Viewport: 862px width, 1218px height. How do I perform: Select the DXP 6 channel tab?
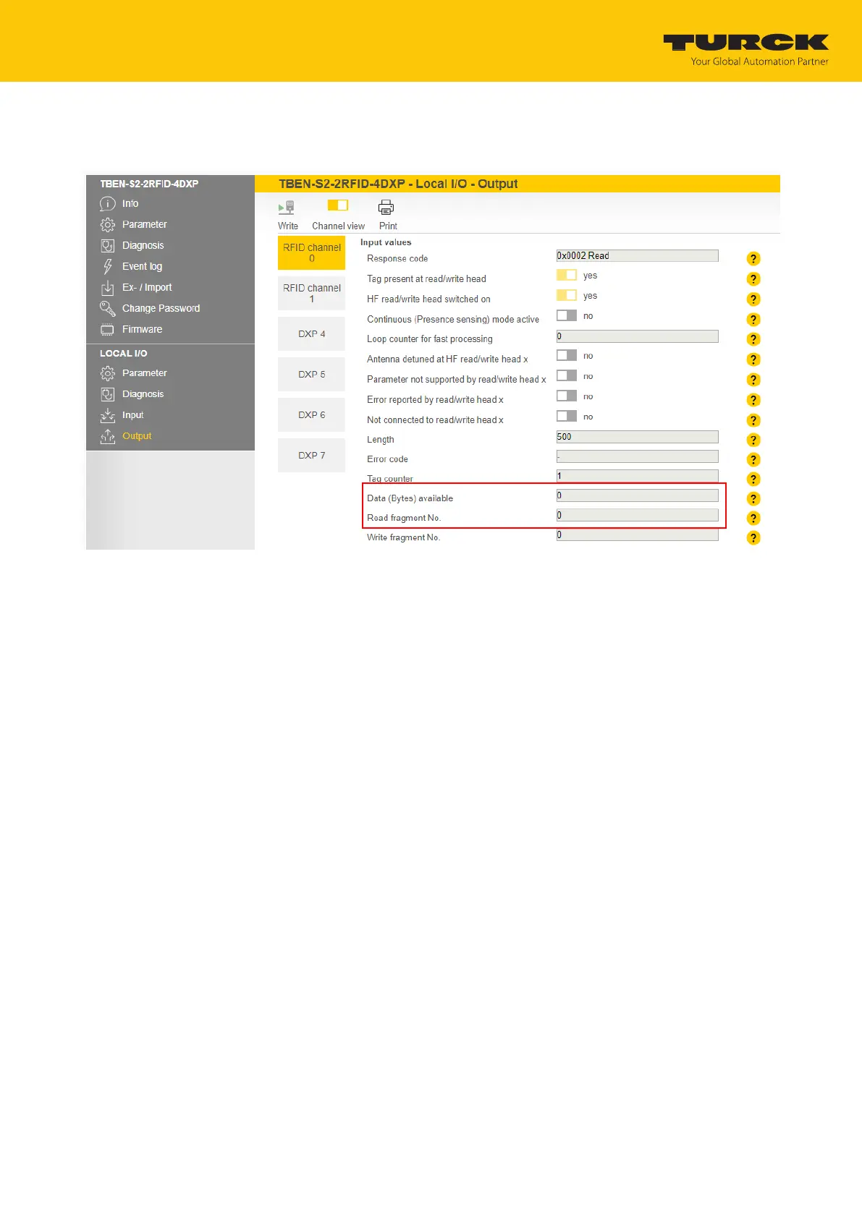click(x=312, y=414)
